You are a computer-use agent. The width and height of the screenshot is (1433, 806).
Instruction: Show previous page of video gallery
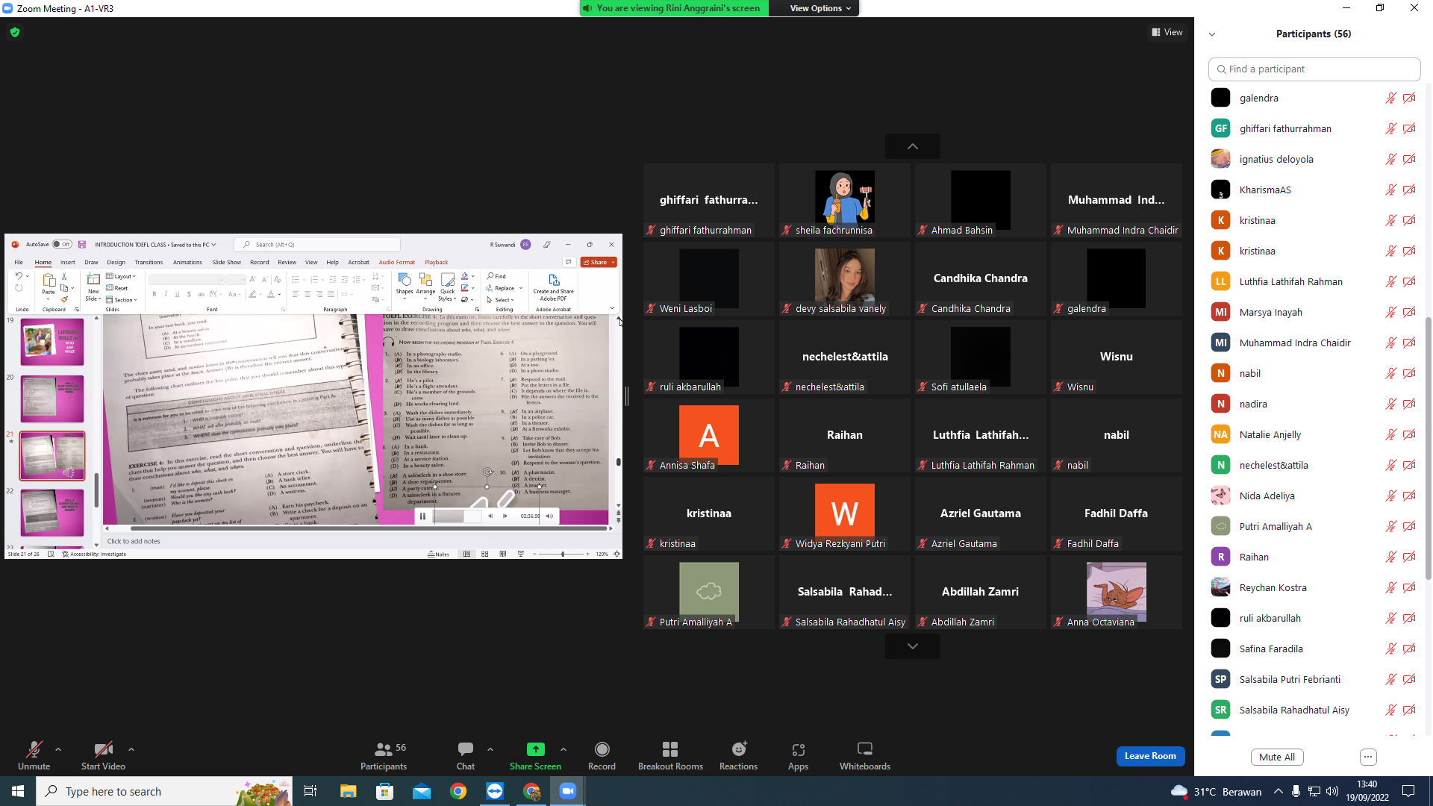(x=912, y=146)
